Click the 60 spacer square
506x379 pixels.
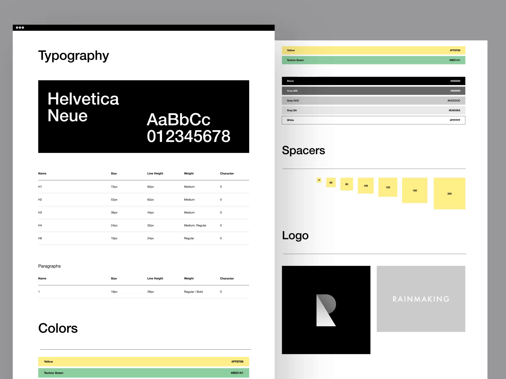(x=330, y=183)
